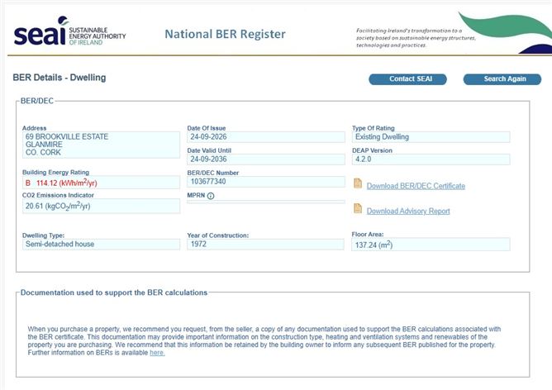Screen dimensions: 552x390
Task: Open the Download Advisory Report link
Action: coord(408,211)
